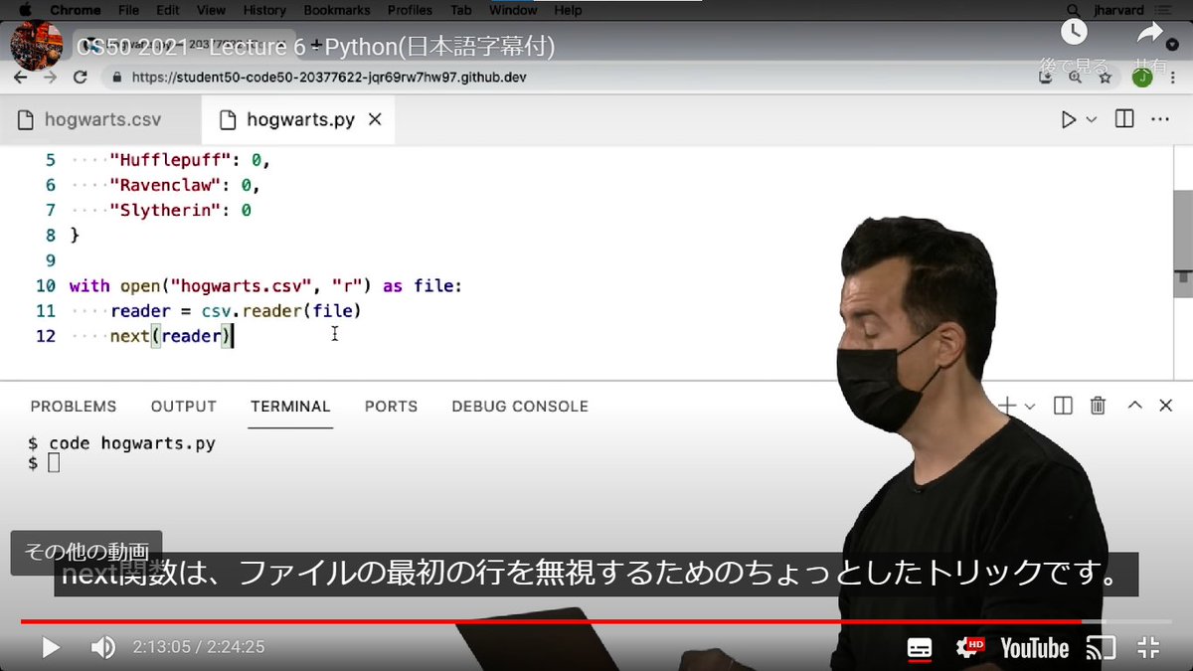
Task: Maximize the panel with the up chevron
Action: click(x=1134, y=406)
